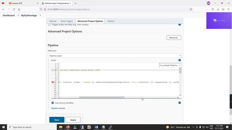Open the Firefox hamburger menu
Viewport: 232px width, 130px height.
pyautogui.click(x=228, y=9)
